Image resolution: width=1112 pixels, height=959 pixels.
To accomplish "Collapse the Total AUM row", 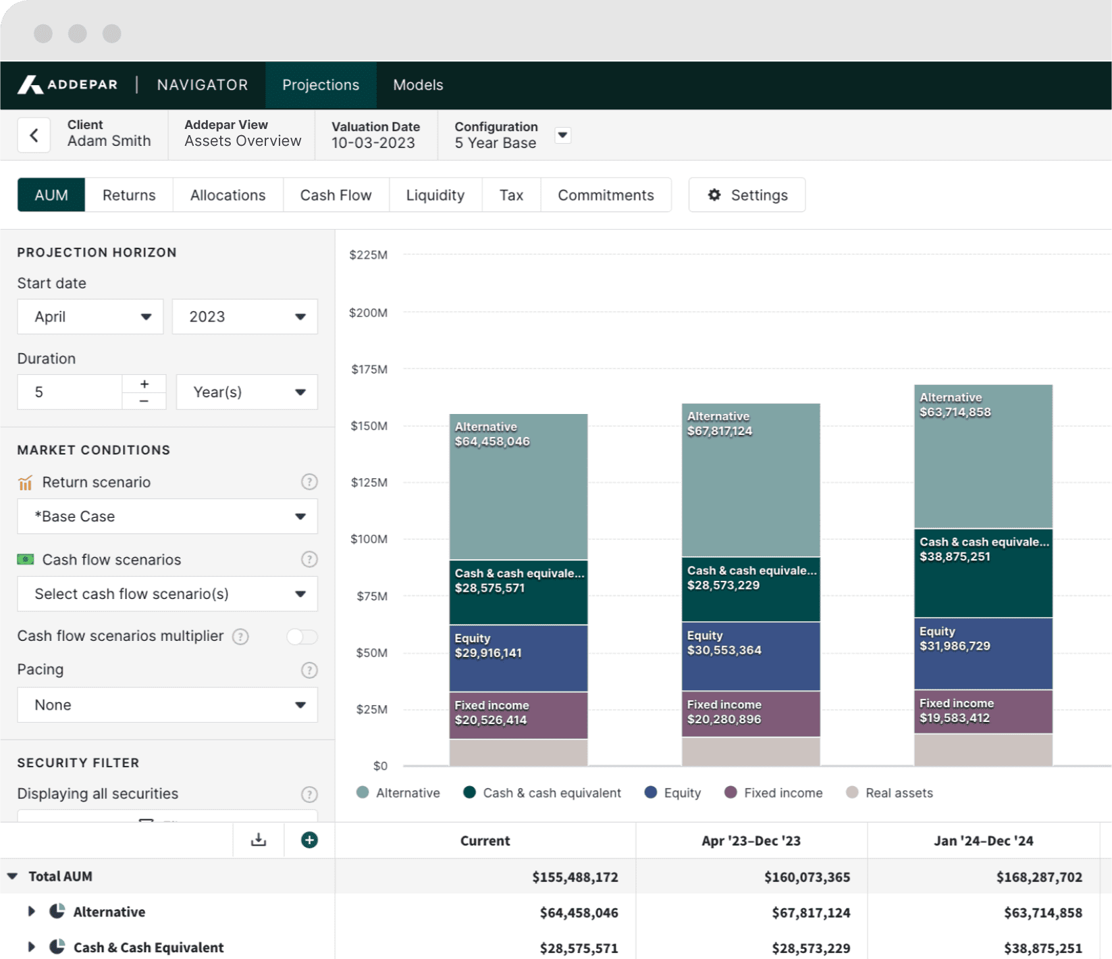I will pyautogui.click(x=13, y=877).
